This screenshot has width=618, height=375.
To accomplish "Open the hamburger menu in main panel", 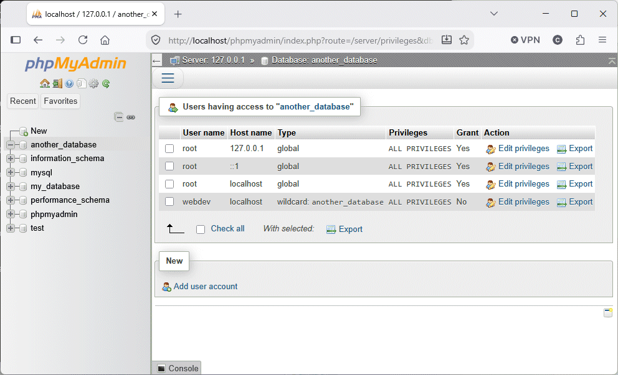I will pyautogui.click(x=168, y=78).
